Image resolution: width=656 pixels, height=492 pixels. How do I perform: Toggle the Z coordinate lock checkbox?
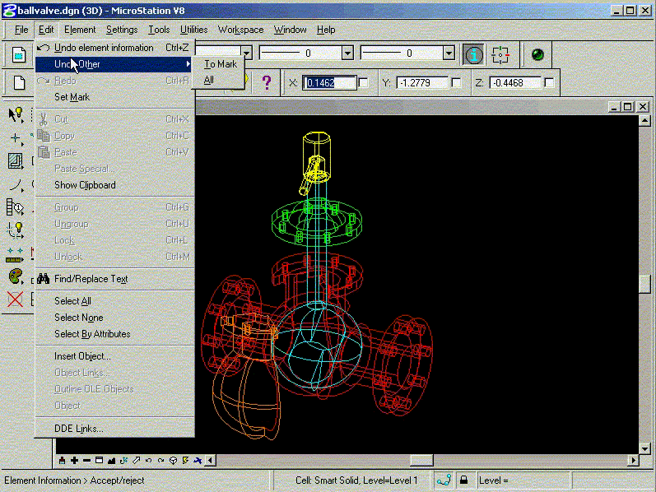coord(549,83)
